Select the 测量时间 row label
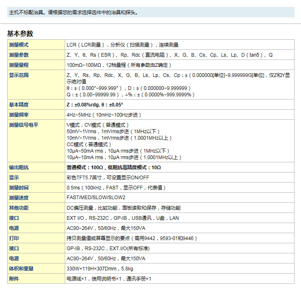This screenshot has height=289, width=301. click(x=19, y=188)
